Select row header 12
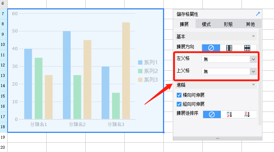The image size is (274, 152). [4, 65]
